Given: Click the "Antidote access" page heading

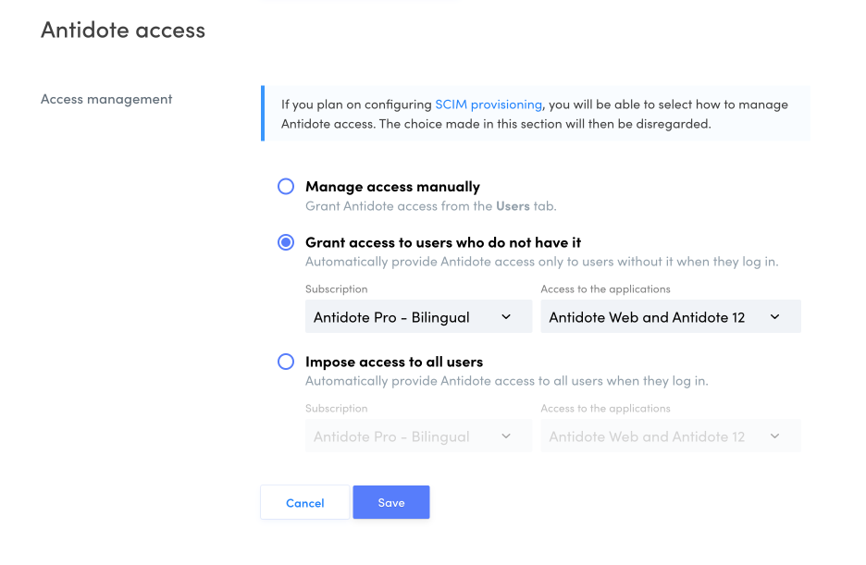Looking at the screenshot, I should (123, 31).
